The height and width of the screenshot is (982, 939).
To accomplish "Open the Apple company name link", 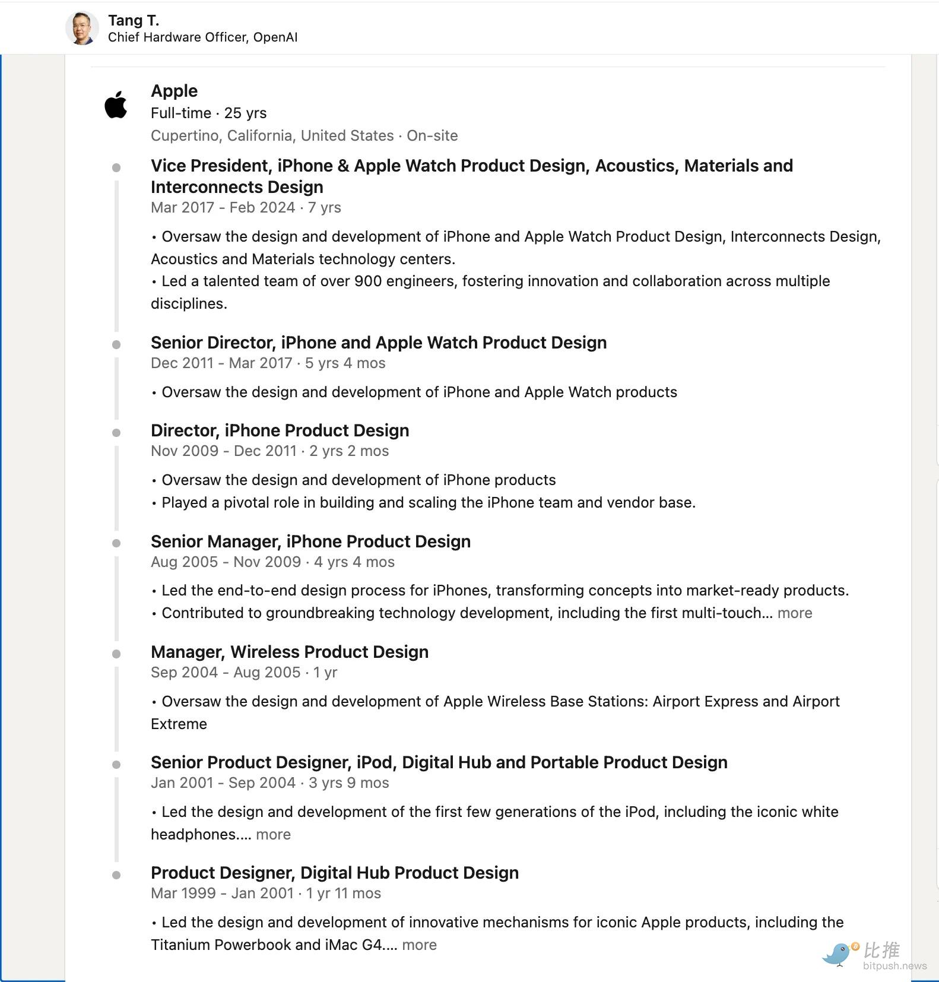I will pyautogui.click(x=174, y=91).
